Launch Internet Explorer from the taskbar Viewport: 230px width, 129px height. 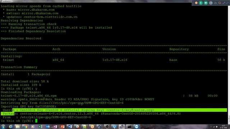tap(10, 126)
